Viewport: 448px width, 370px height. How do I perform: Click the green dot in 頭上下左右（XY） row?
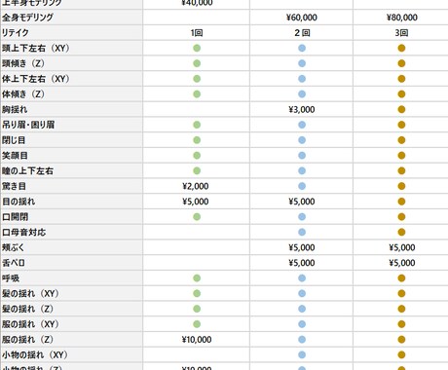197,48
